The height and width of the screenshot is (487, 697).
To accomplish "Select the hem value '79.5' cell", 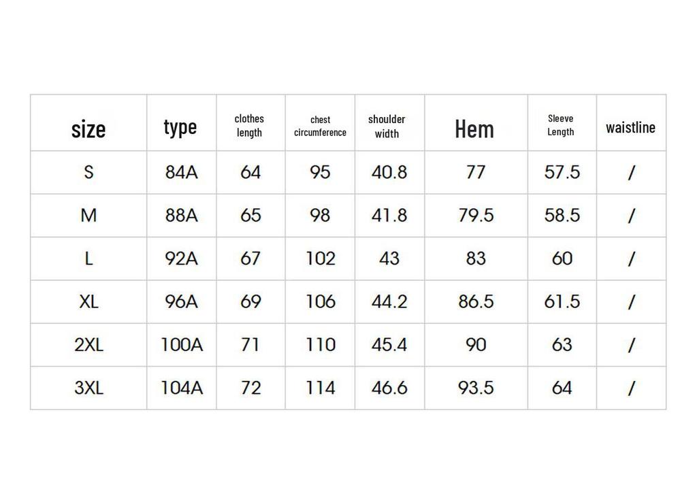I will click(x=476, y=216).
